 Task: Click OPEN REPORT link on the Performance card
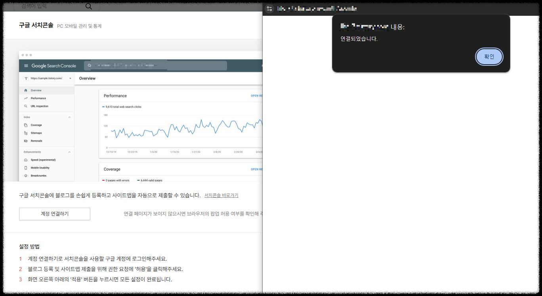click(x=256, y=96)
